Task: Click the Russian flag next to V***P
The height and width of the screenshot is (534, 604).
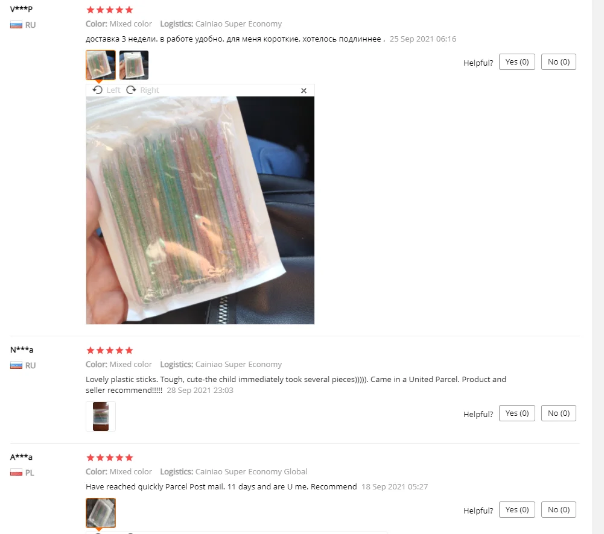Action: tap(16, 25)
